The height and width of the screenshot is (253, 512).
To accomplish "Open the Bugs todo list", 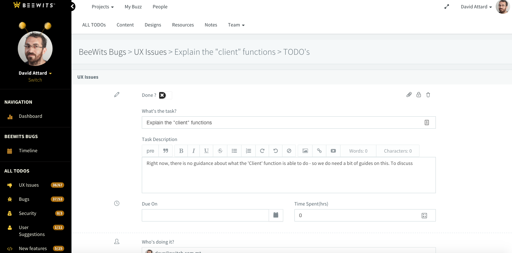I will (x=24, y=199).
